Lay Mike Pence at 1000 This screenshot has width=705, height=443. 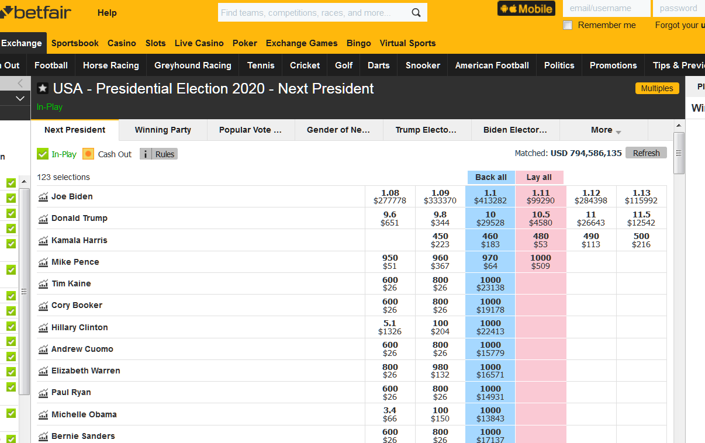click(x=541, y=262)
